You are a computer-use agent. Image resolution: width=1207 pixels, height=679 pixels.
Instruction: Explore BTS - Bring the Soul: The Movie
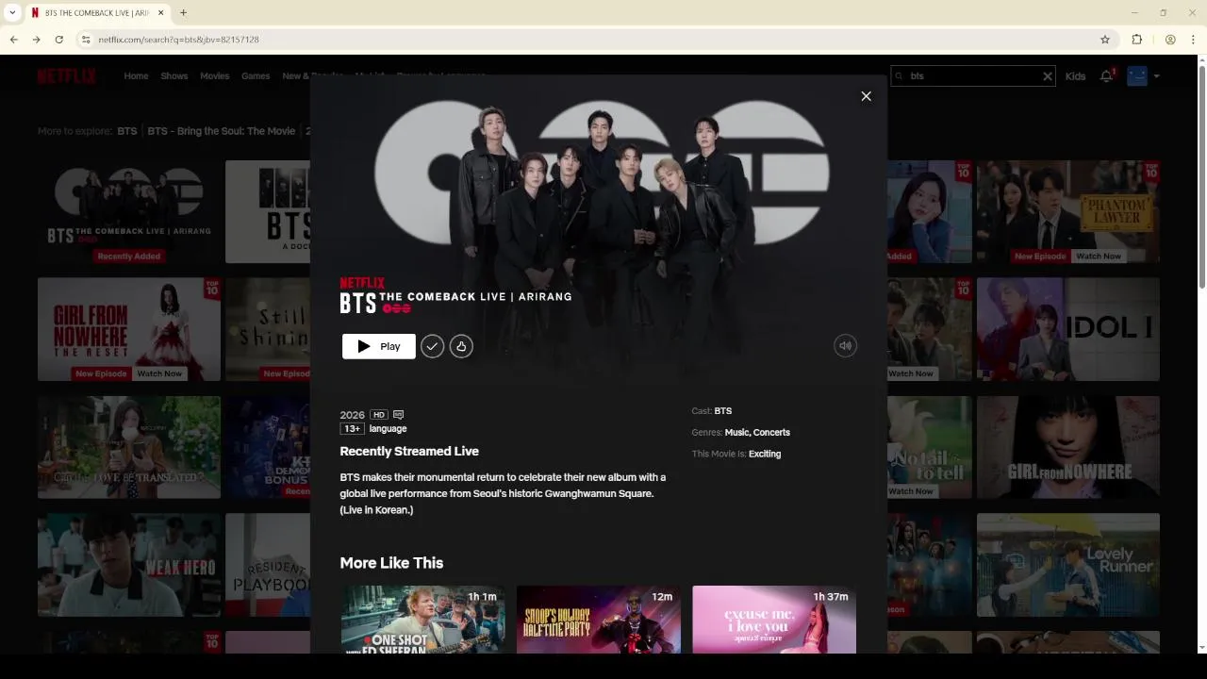tap(222, 131)
